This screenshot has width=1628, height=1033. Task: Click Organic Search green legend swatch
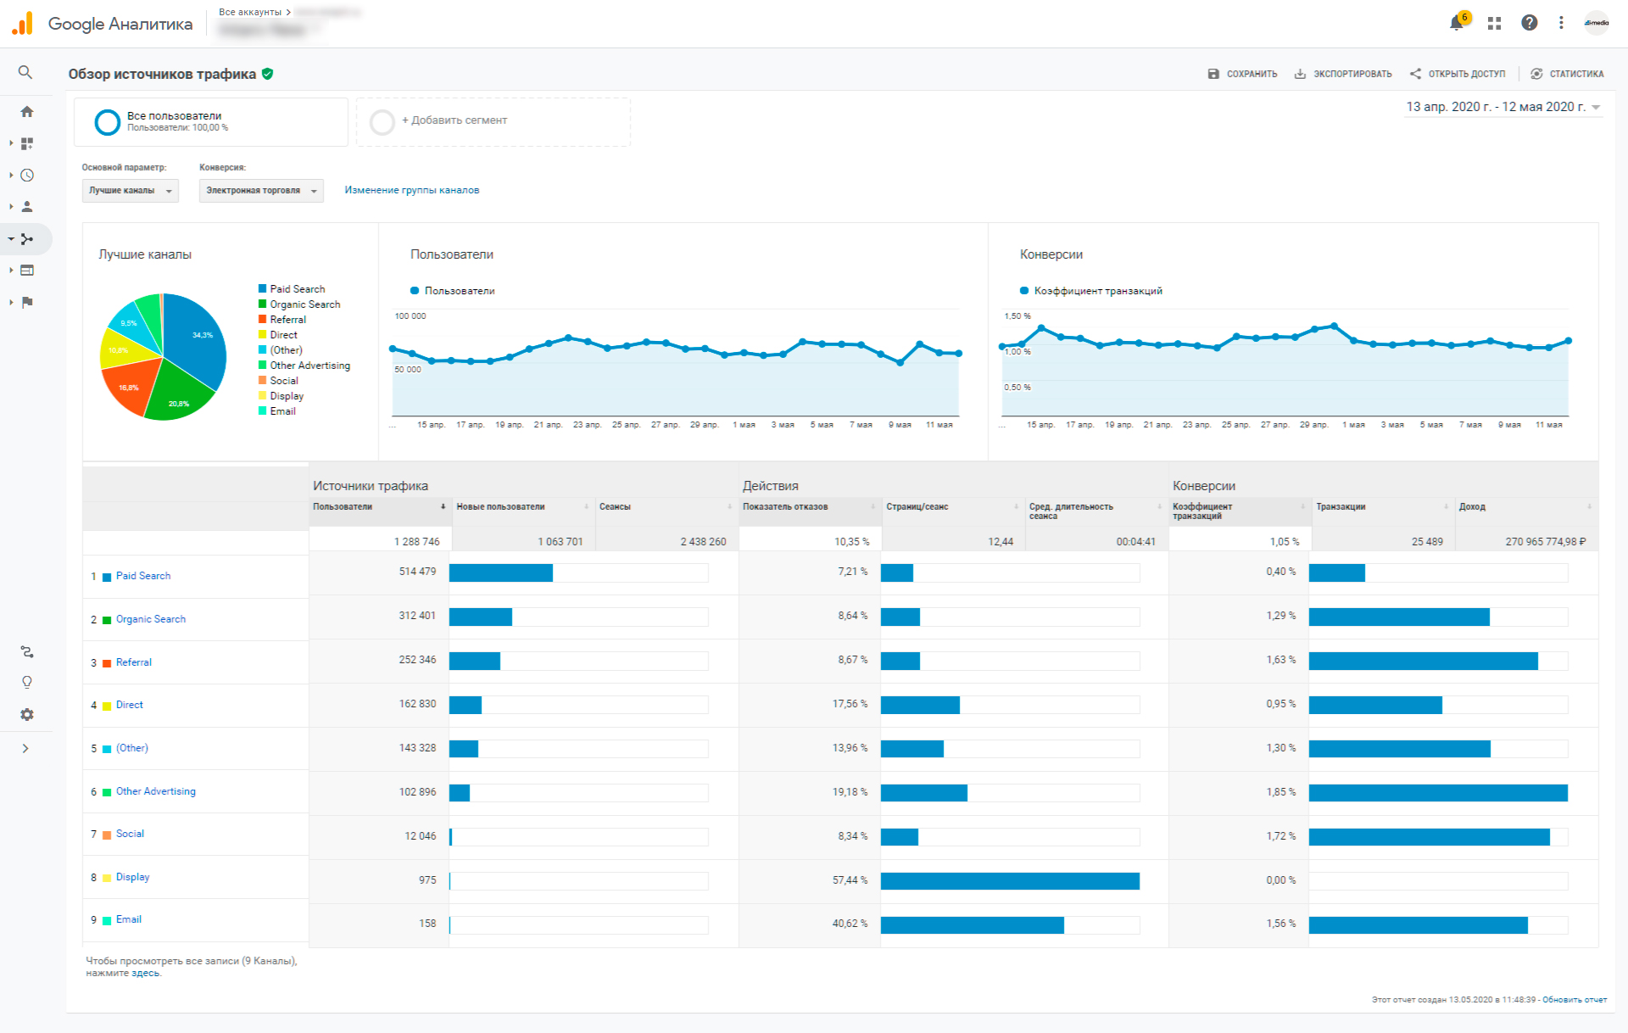click(263, 304)
